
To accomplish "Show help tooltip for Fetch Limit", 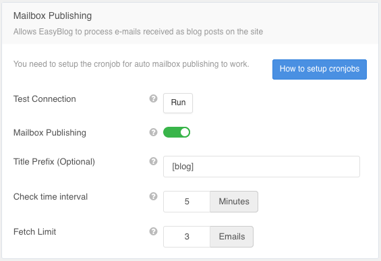I will coord(153,231).
